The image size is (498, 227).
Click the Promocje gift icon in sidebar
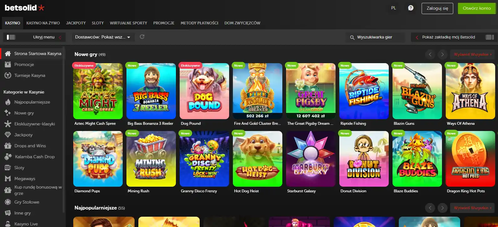pos(8,64)
